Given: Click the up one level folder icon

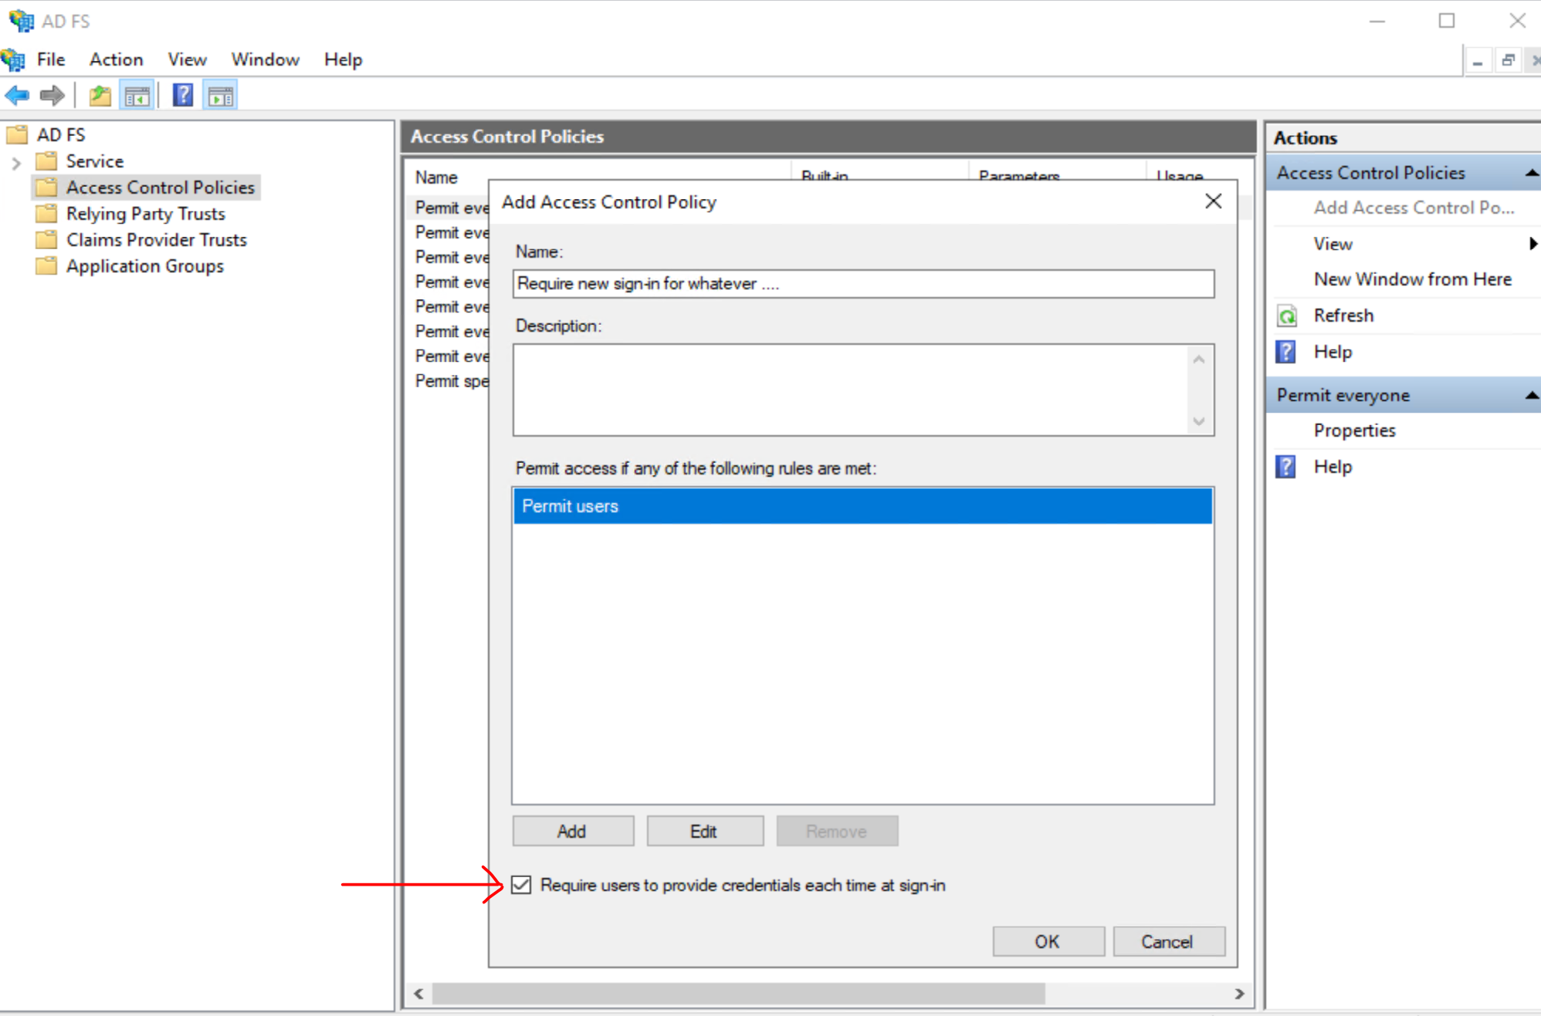Looking at the screenshot, I should tap(100, 96).
